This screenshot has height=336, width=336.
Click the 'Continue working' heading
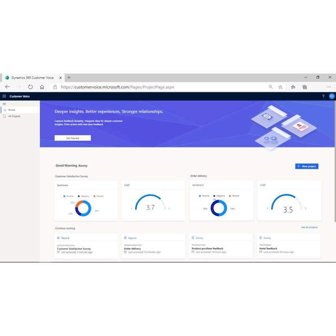[65, 228]
